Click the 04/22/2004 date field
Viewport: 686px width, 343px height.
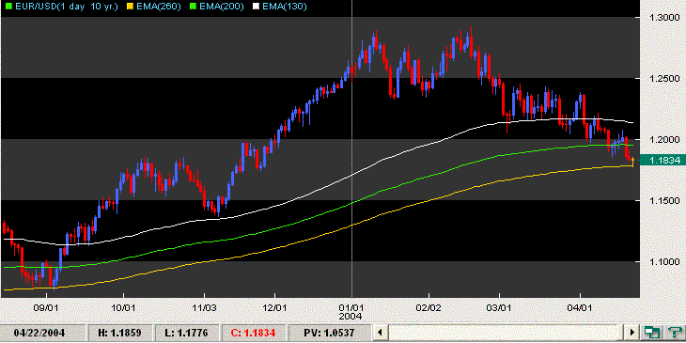(x=42, y=333)
